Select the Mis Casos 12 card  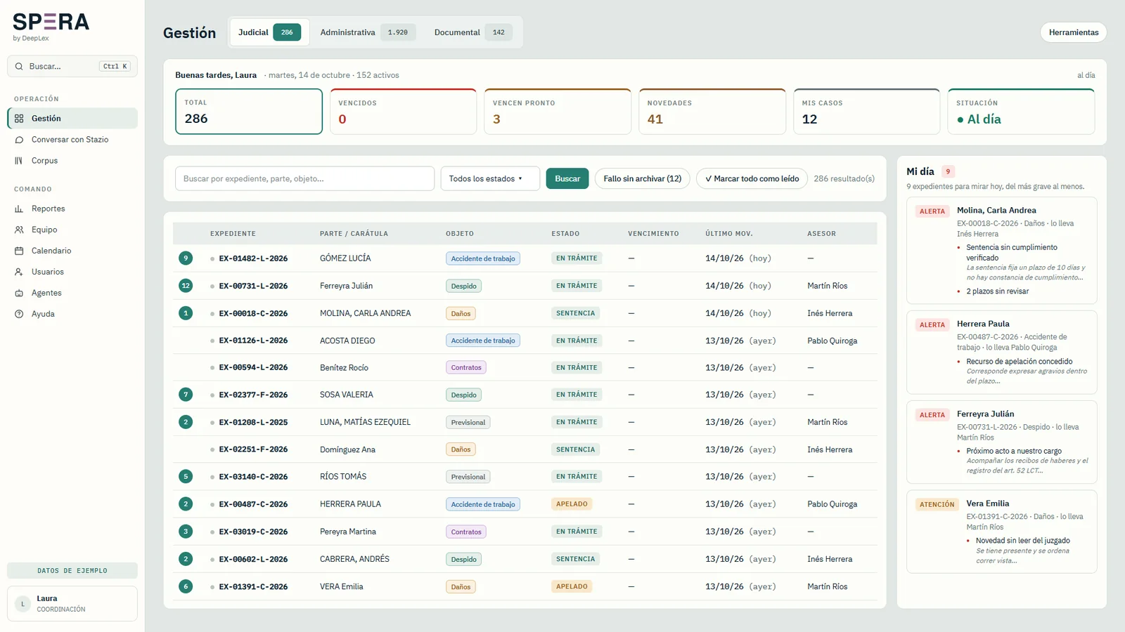[x=867, y=112]
